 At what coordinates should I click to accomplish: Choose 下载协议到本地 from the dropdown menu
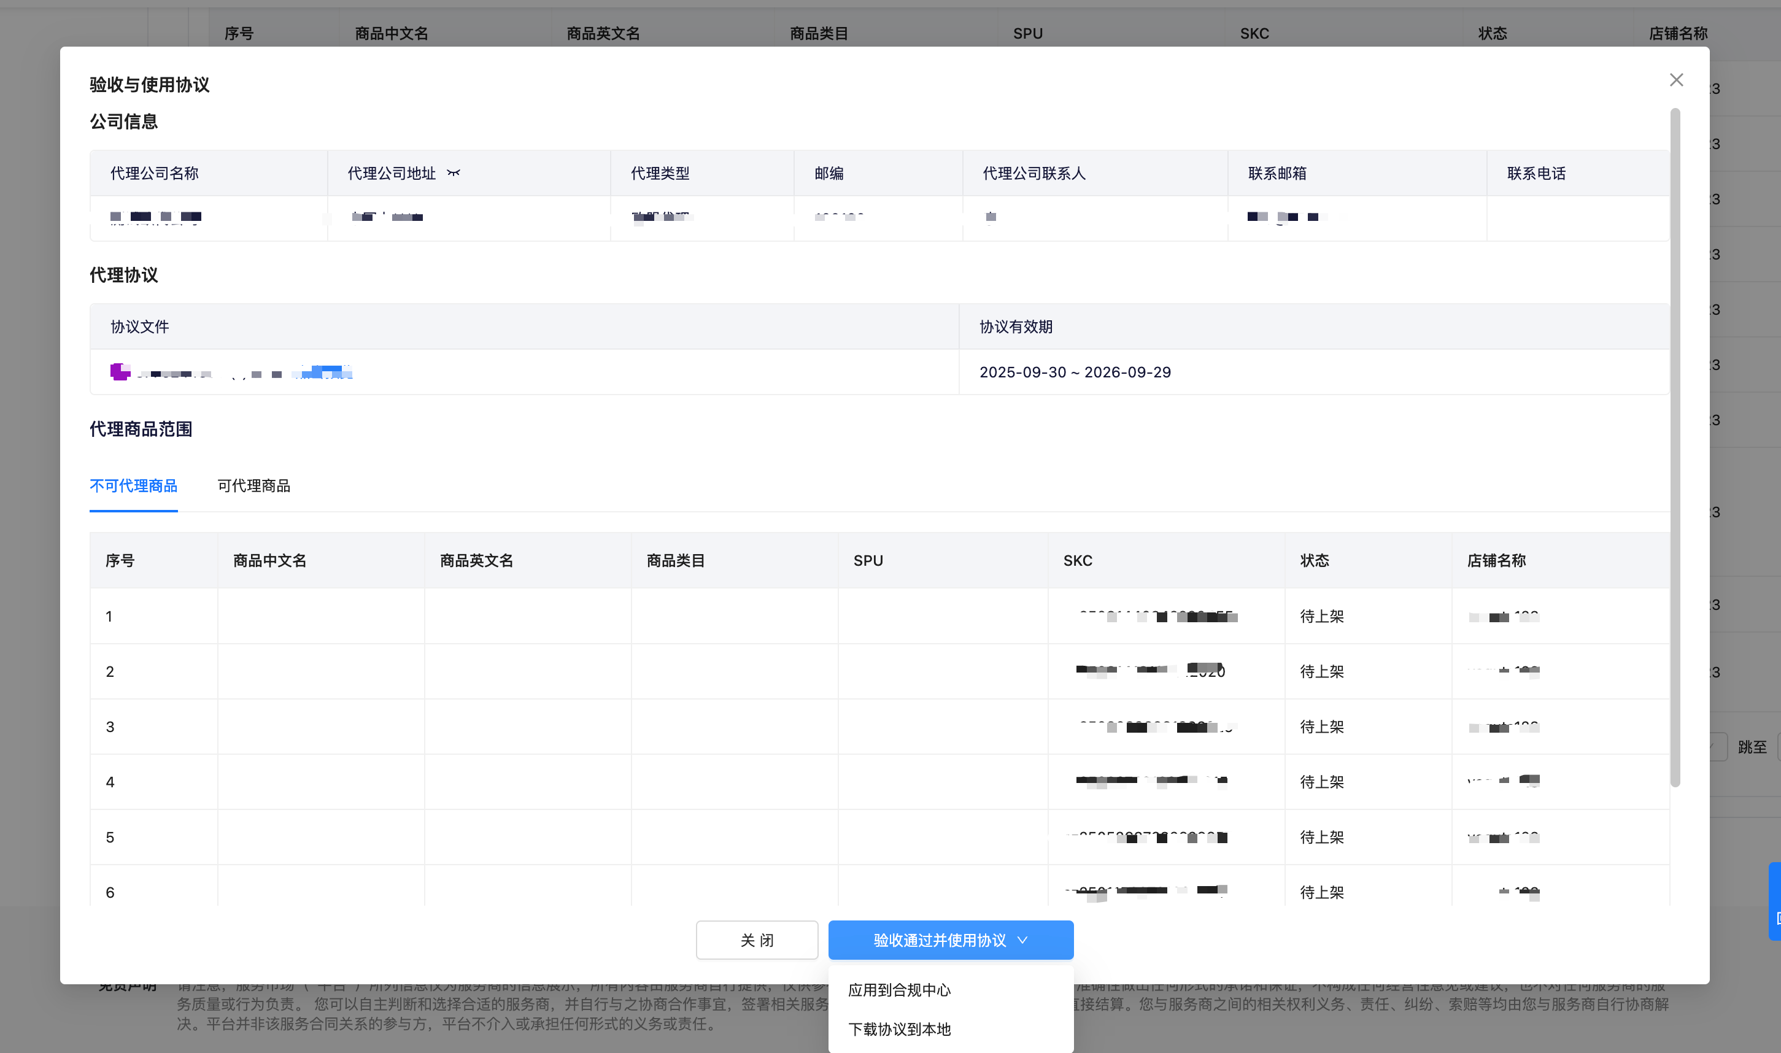click(x=899, y=1029)
